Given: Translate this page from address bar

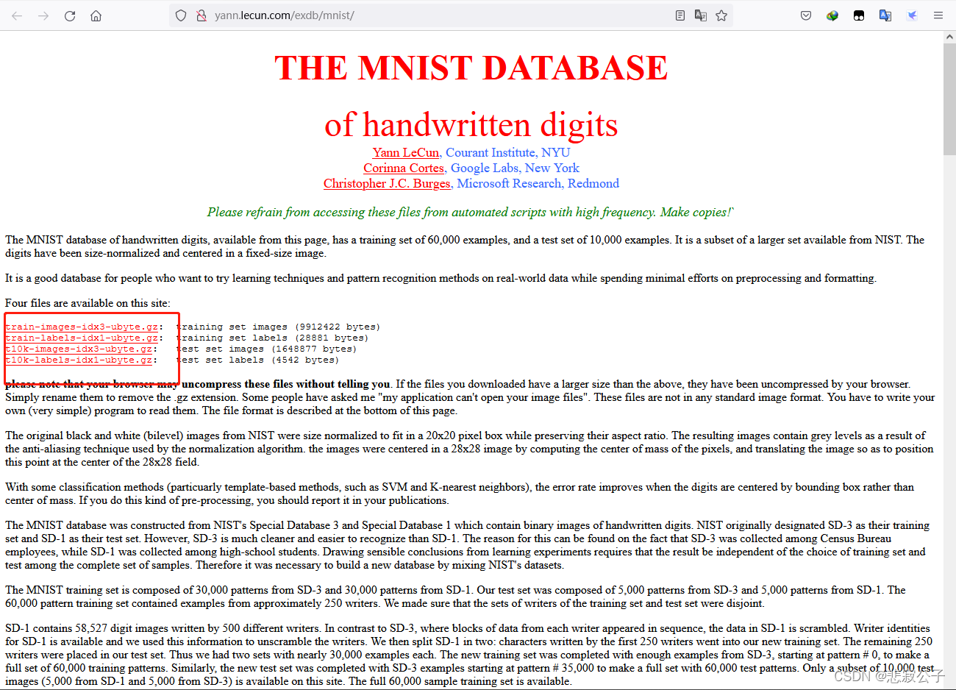Looking at the screenshot, I should coord(701,15).
